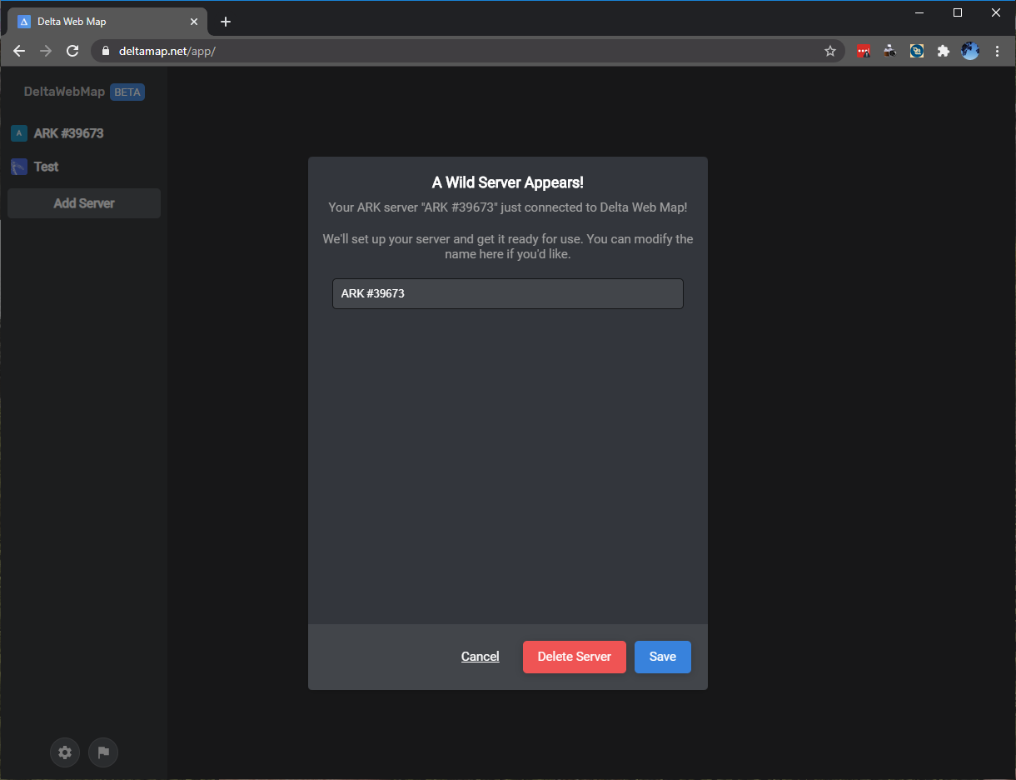
Task: Click the second extension icon, right of the red one
Action: coord(890,51)
